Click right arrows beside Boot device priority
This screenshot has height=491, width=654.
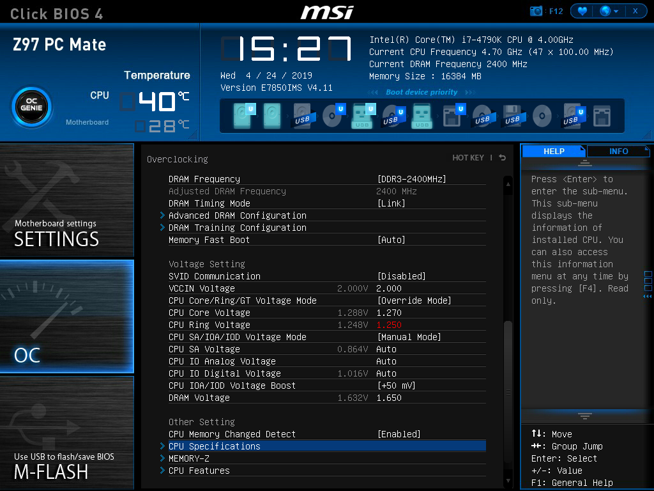pyautogui.click(x=470, y=92)
